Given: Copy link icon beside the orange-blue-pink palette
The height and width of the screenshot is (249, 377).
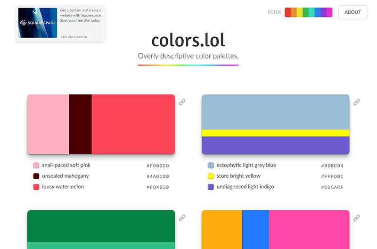Looking at the screenshot, I should (357, 218).
